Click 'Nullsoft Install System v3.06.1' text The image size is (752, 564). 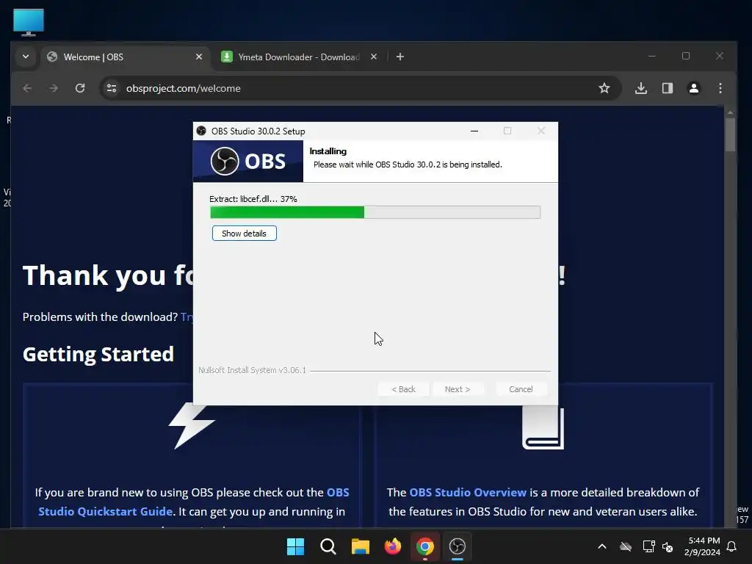(x=253, y=370)
